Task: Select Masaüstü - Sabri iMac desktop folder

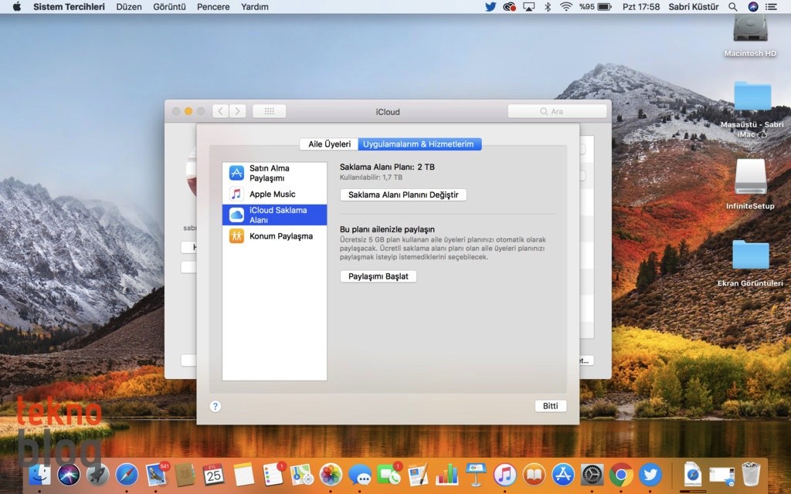Action: coord(752,110)
